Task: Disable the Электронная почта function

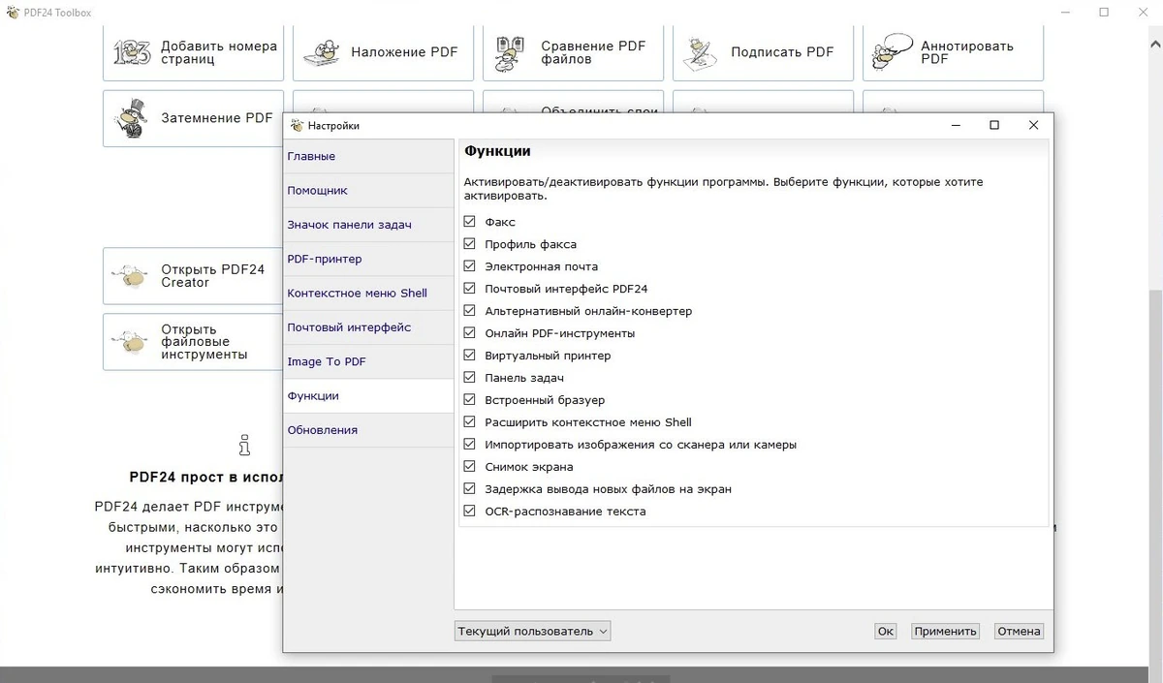Action: tap(470, 266)
